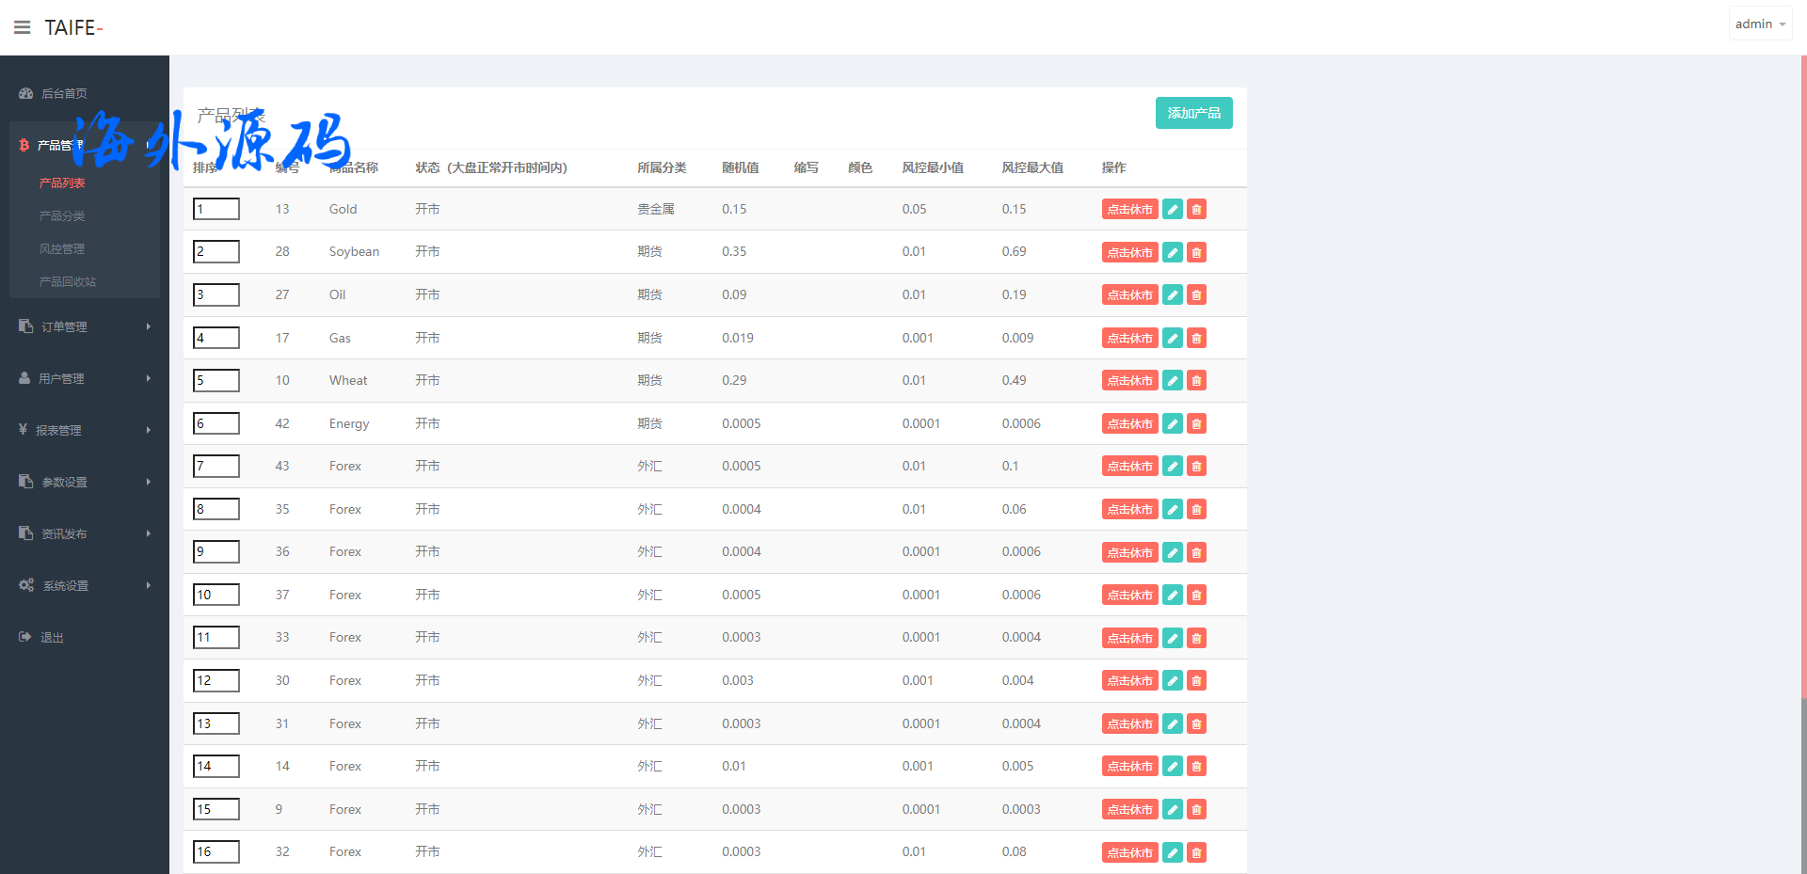This screenshot has width=1807, height=874.
Task: Open the admin user dropdown
Action: pos(1759,24)
